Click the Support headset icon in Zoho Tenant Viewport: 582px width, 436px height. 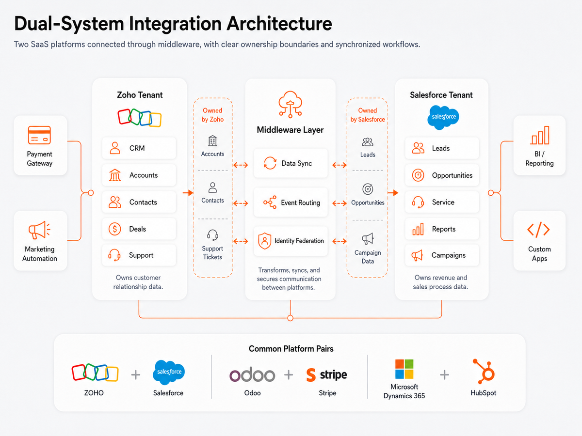click(x=115, y=255)
